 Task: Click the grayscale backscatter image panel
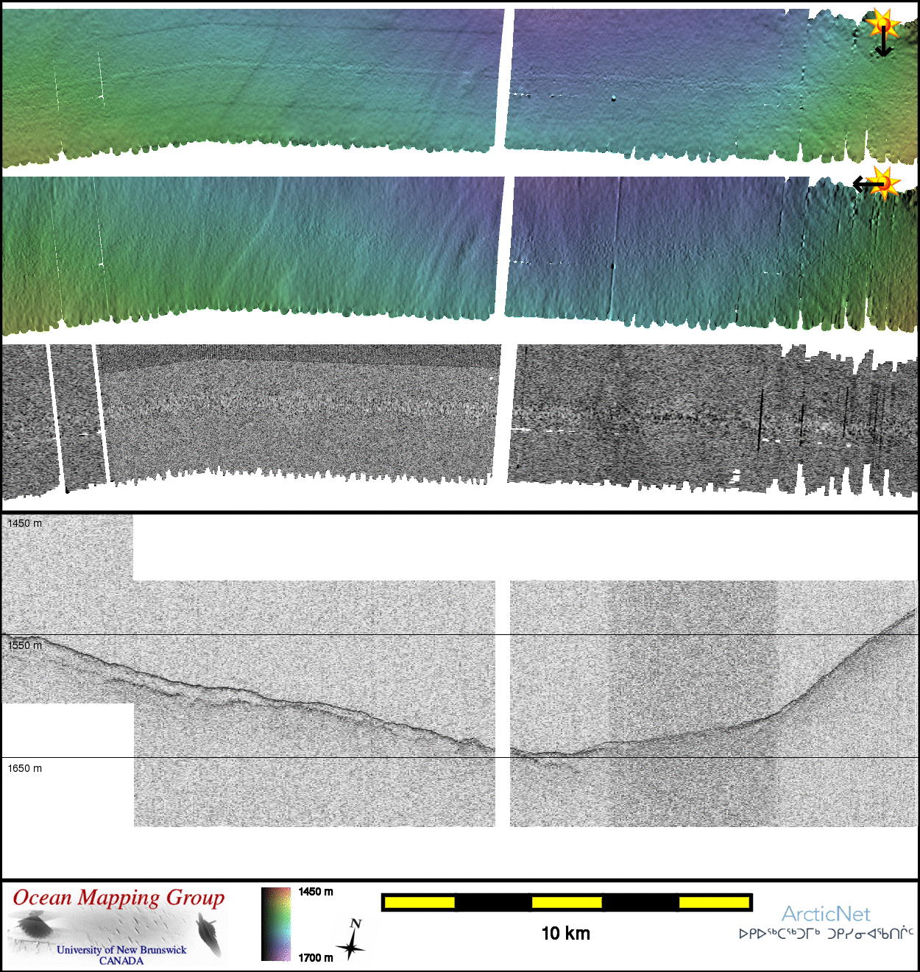click(294, 416)
